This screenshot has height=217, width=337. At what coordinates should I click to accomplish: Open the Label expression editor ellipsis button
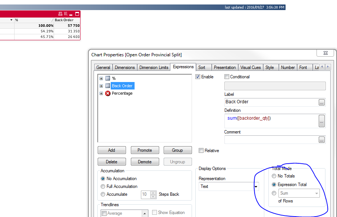tap(322, 102)
